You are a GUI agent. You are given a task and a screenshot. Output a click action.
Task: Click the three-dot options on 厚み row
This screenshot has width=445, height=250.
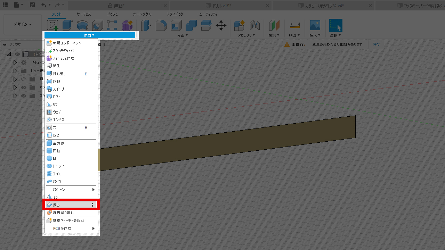click(92, 205)
